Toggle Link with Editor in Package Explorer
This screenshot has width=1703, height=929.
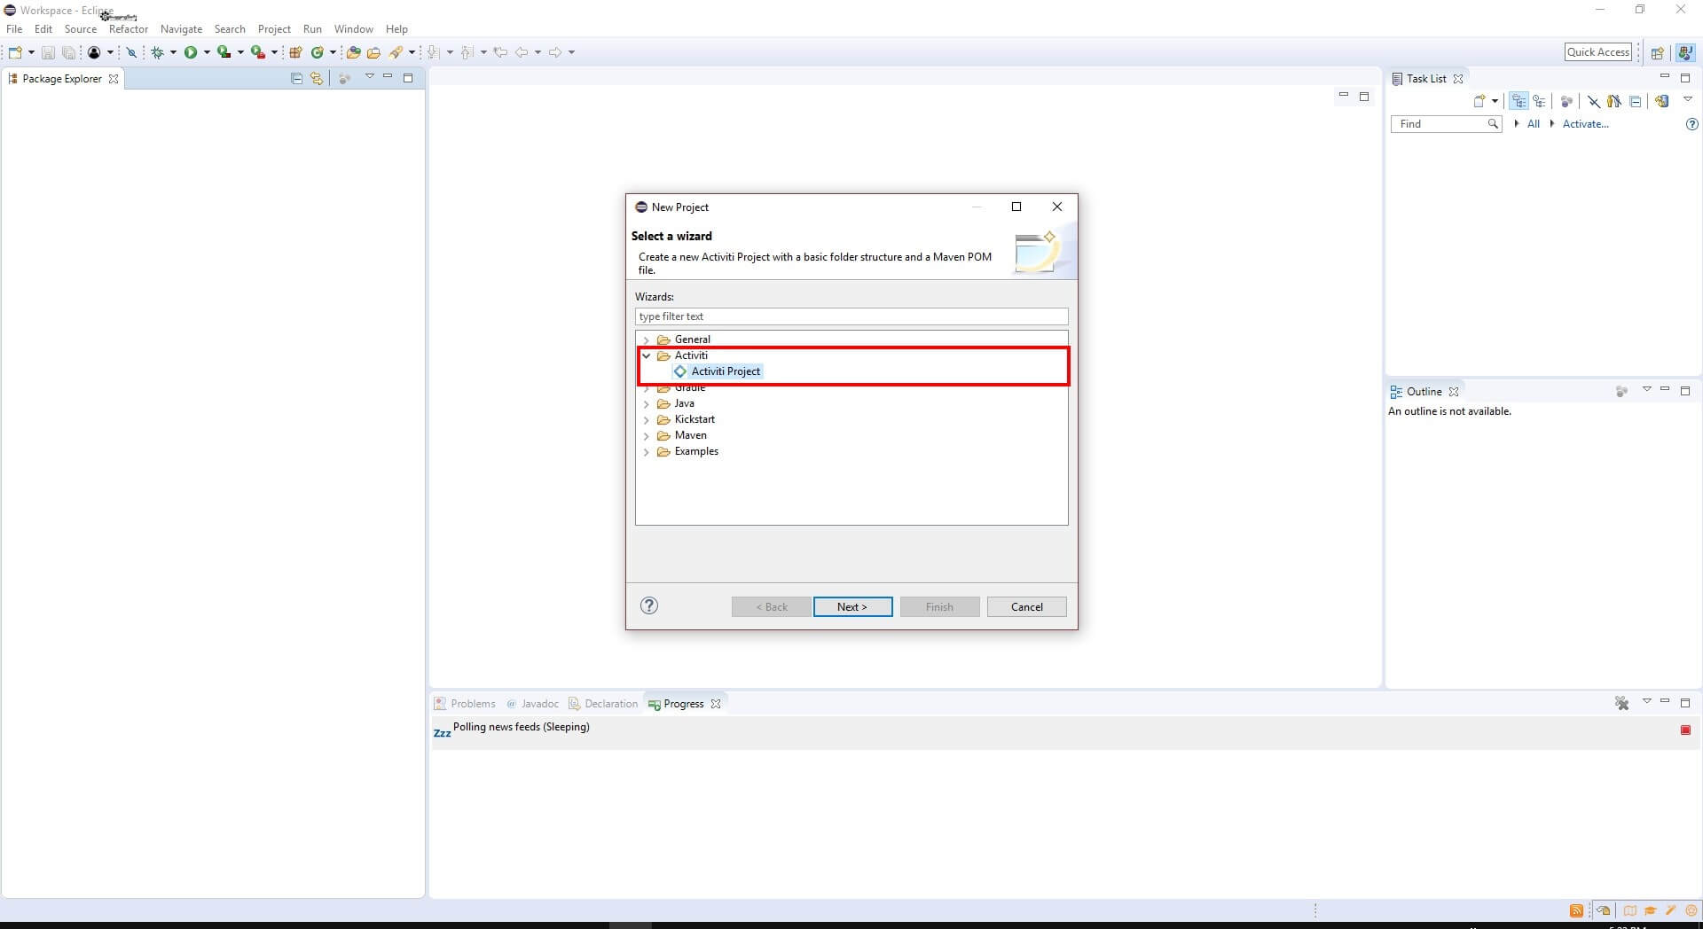pyautogui.click(x=317, y=78)
